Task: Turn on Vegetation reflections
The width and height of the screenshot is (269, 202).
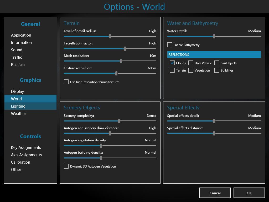Action: (191, 70)
